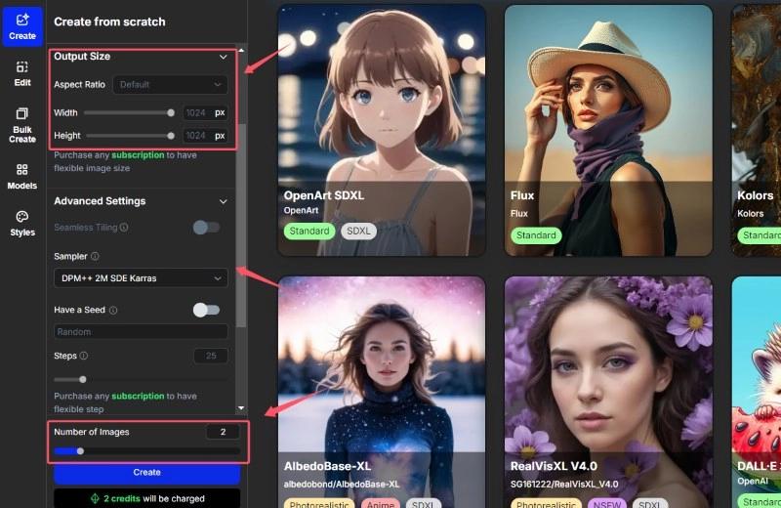Screen dimensions: 781x508
Task: Click the Number of Images slider
Action: tap(146, 451)
